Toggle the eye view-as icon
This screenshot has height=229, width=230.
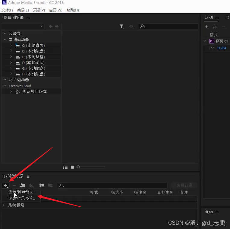click(x=131, y=27)
